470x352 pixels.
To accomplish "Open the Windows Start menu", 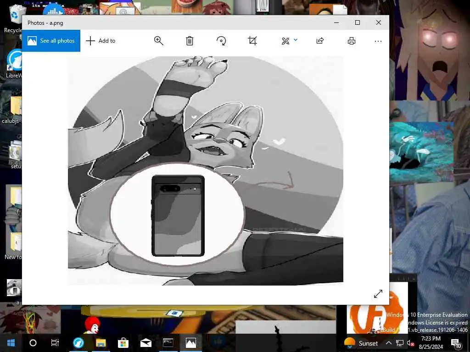I will coord(11,343).
